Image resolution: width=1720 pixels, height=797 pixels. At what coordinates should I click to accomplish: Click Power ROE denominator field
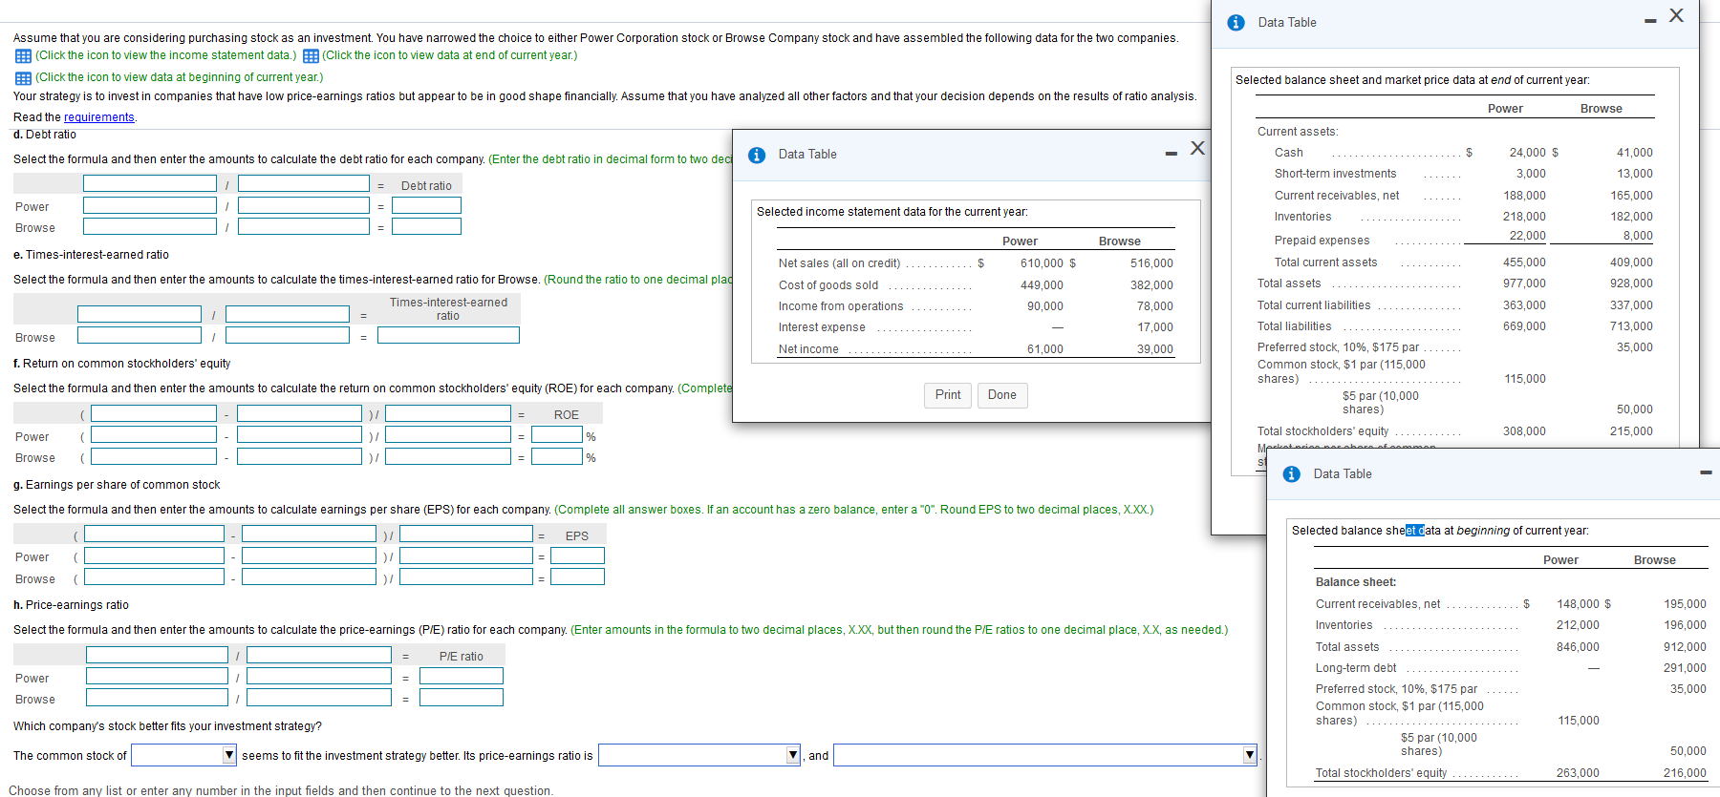pyautogui.click(x=448, y=434)
